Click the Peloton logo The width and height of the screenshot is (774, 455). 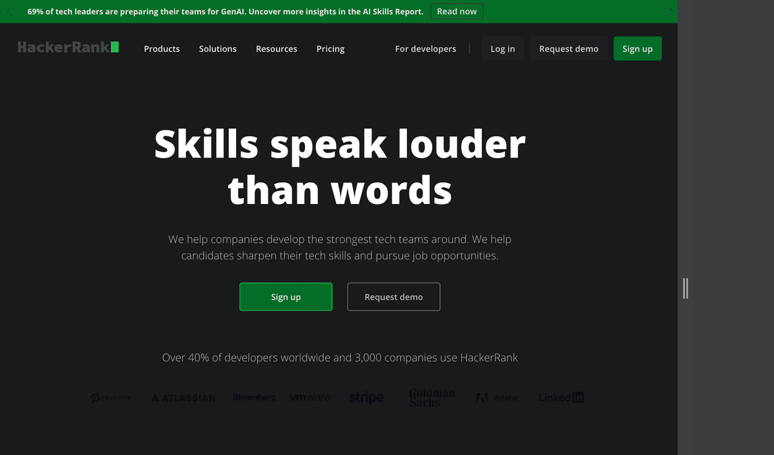click(111, 398)
